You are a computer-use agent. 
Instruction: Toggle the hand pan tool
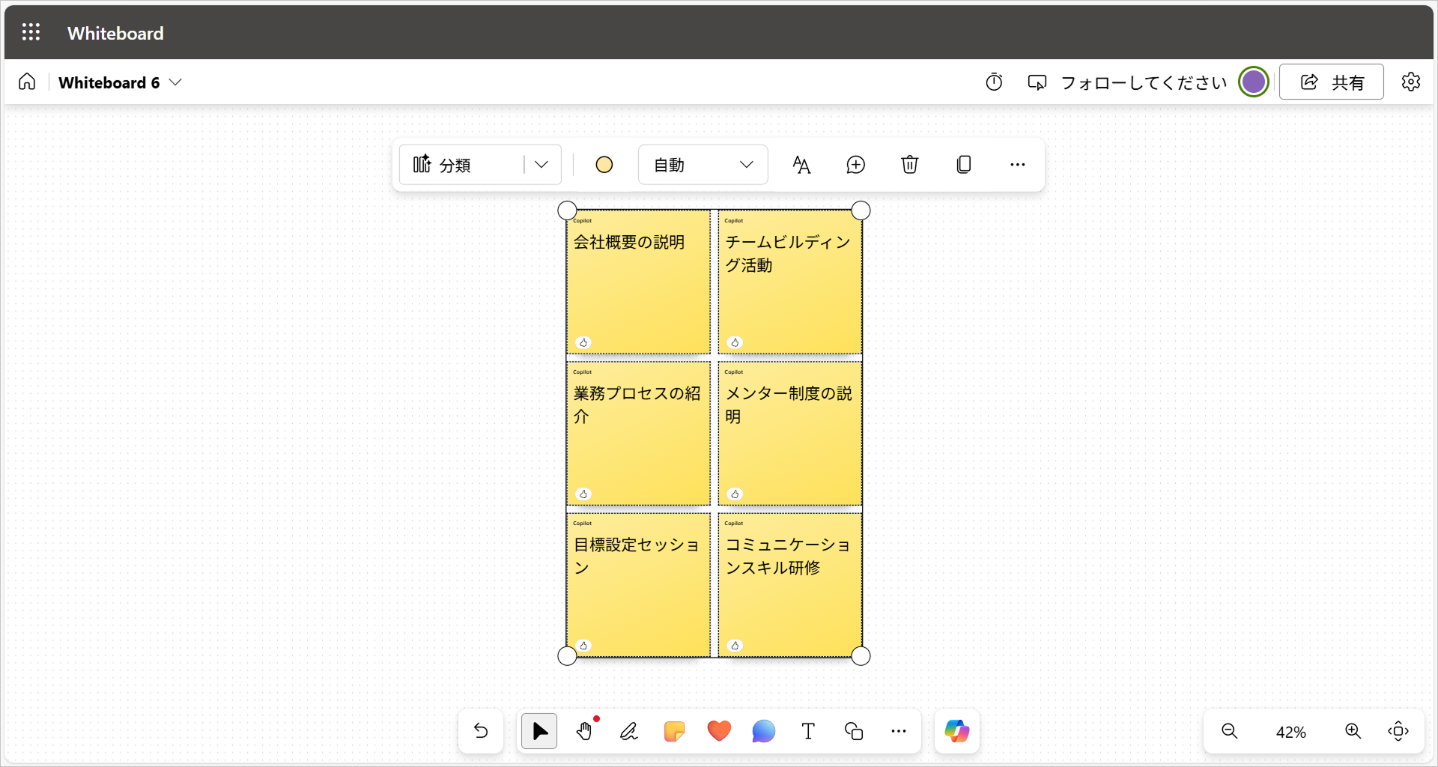pos(584,732)
